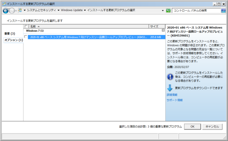The image size is (228, 141).
Task: Go back with the blue back arrow
Action: [x=6, y=11]
